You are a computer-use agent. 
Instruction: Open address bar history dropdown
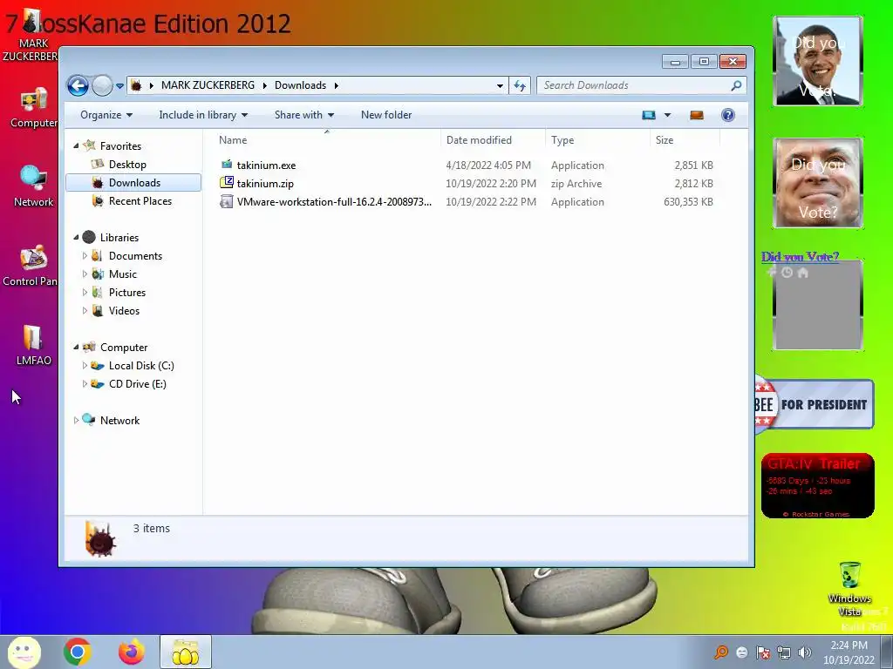(x=500, y=86)
